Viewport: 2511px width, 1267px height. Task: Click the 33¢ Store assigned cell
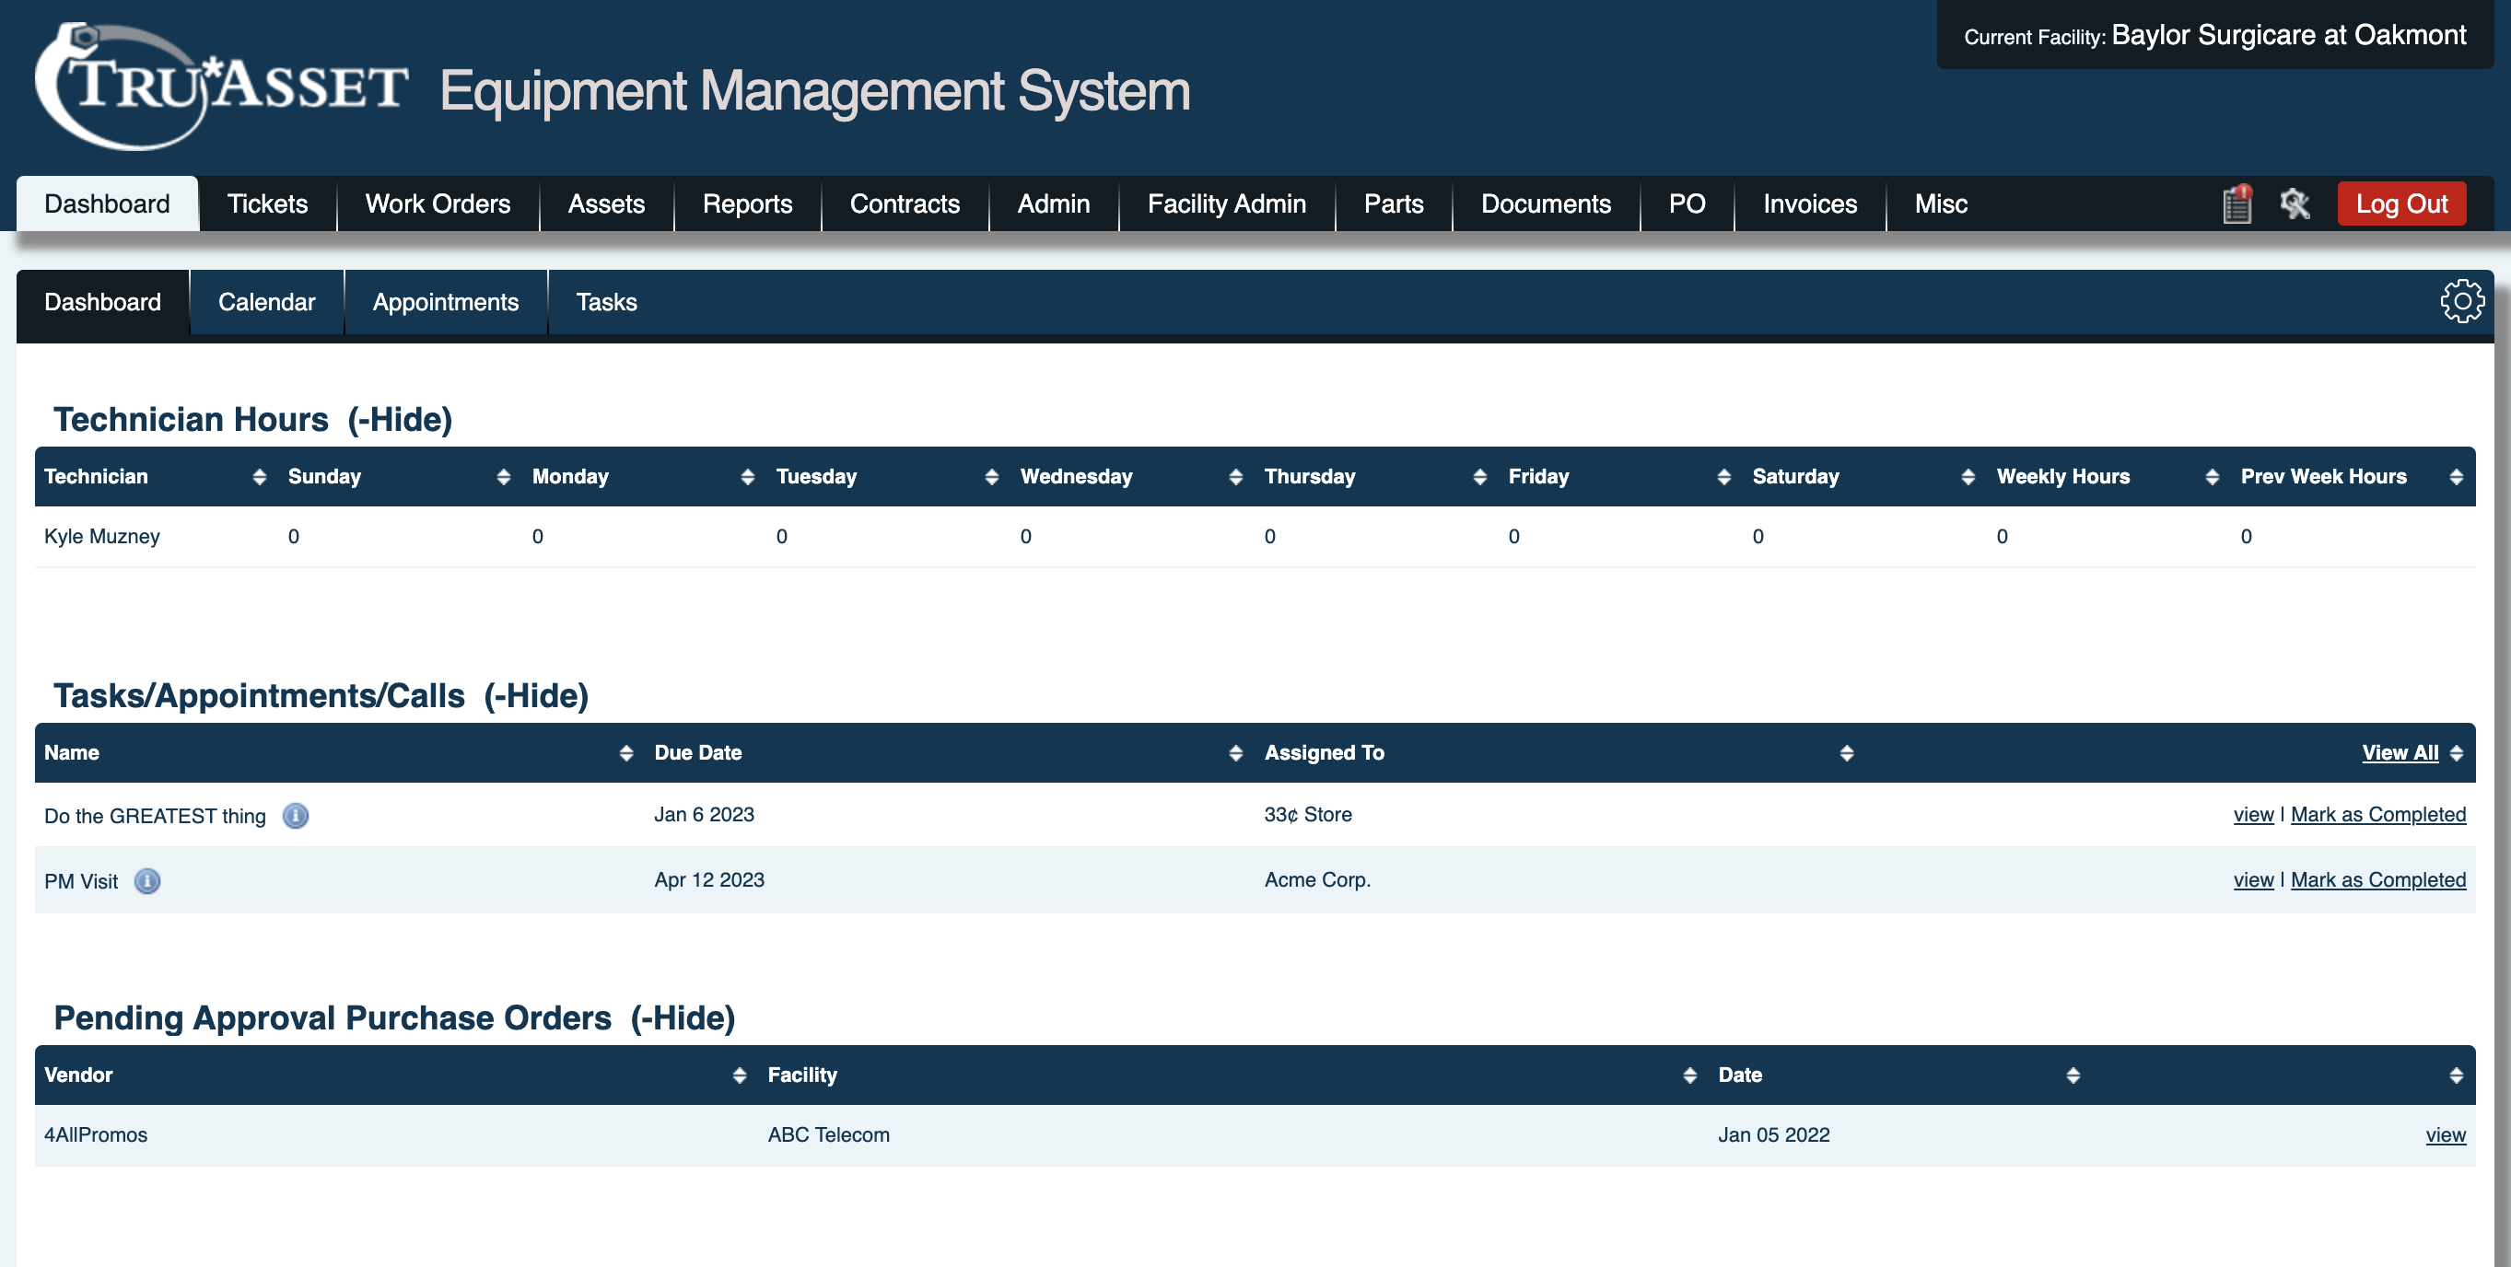pos(1308,815)
